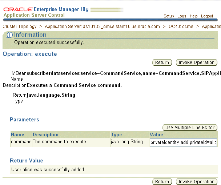
Task: Click the top Invoke Operation button
Action: tap(197, 63)
